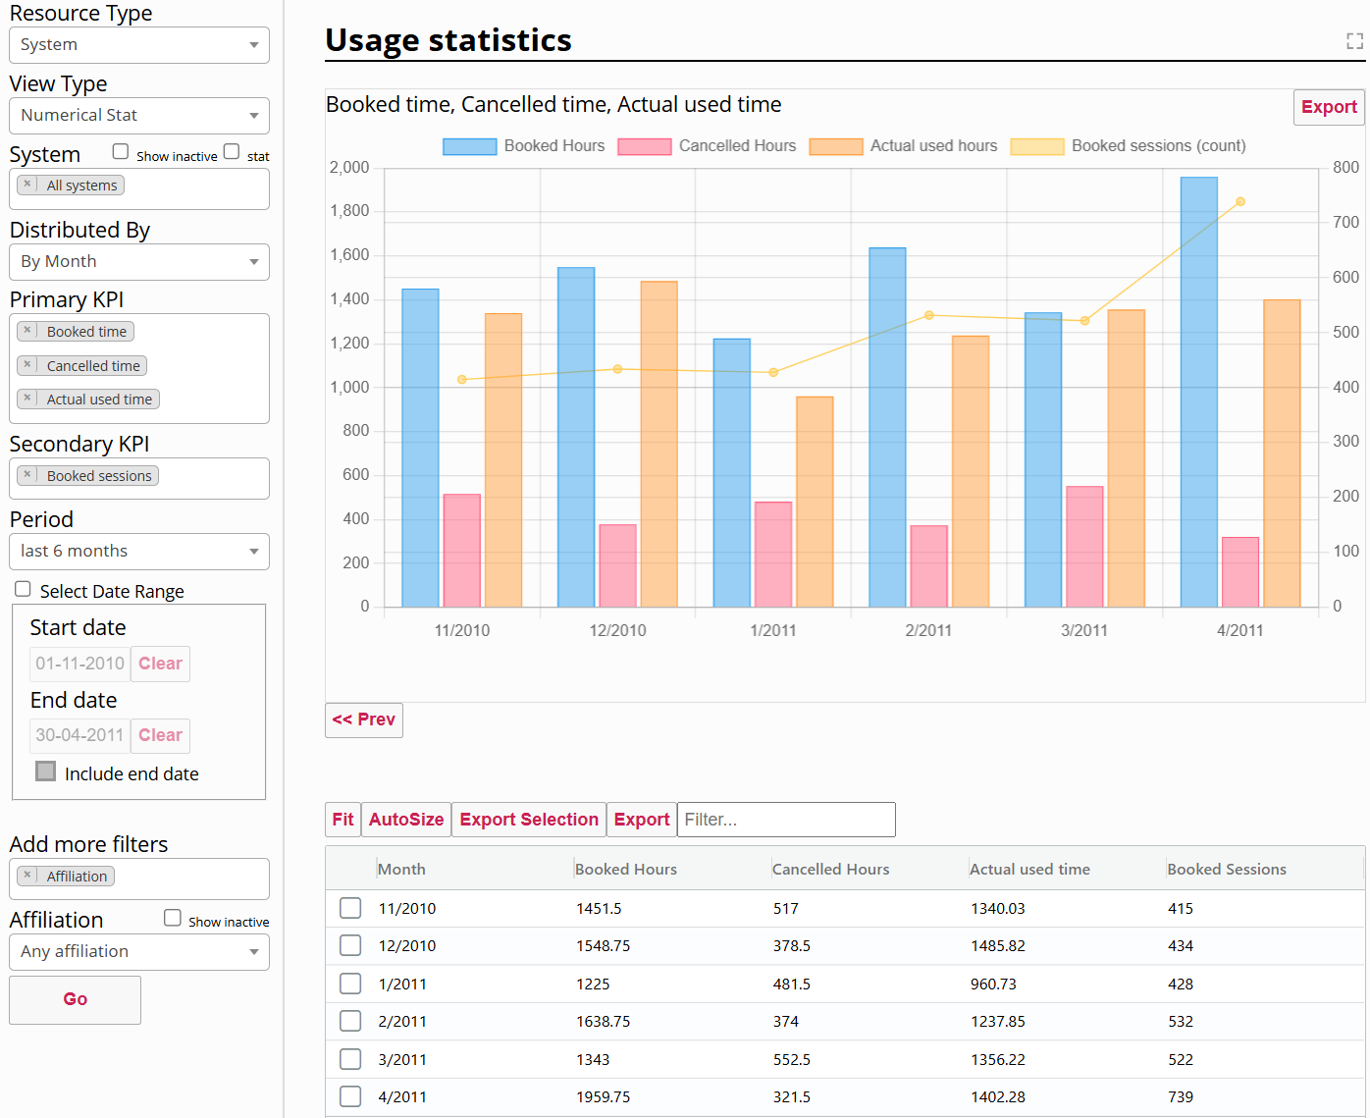Expand the Period dropdown
The height and width of the screenshot is (1118, 1370).
[x=139, y=552]
